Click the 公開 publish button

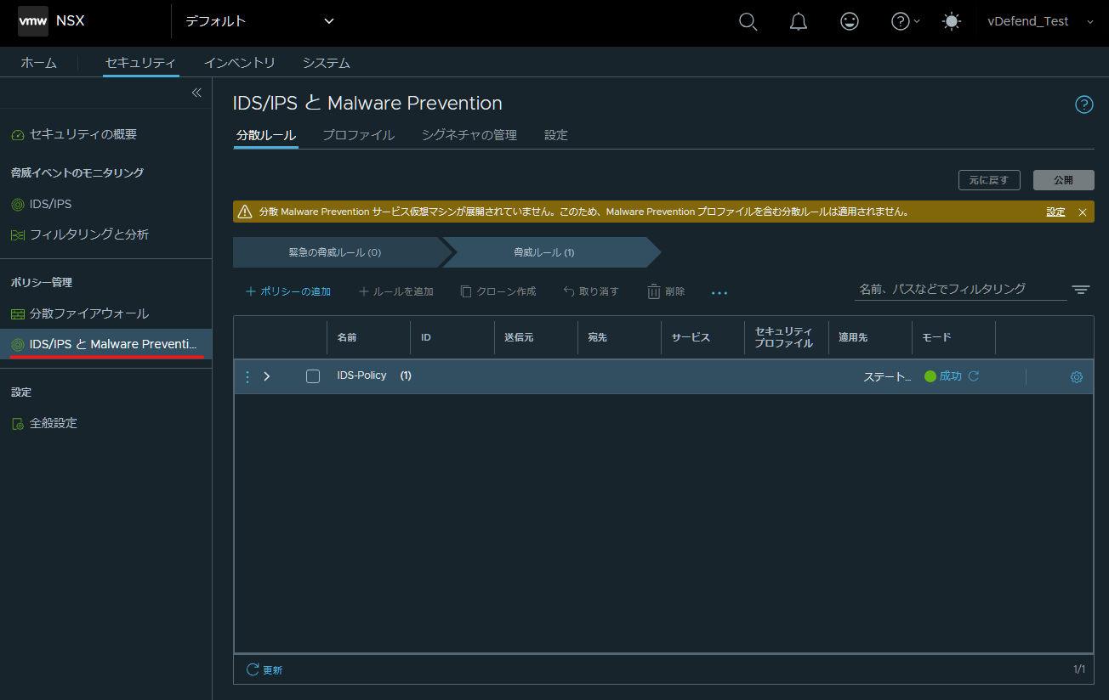pyautogui.click(x=1063, y=180)
